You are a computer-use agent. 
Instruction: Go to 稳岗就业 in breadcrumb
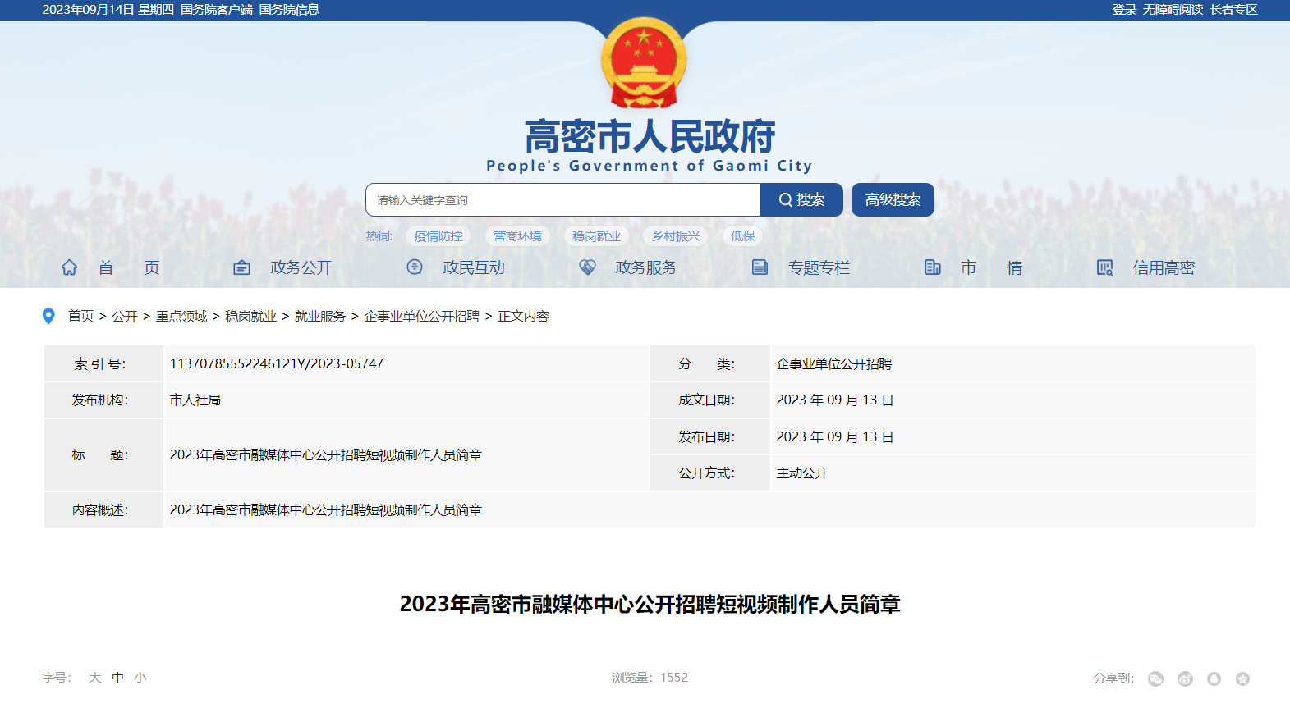250,317
